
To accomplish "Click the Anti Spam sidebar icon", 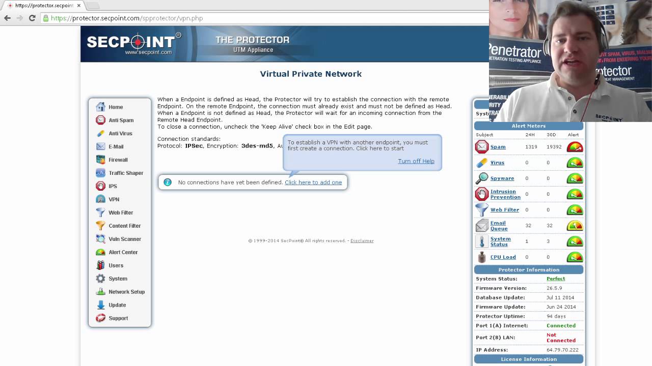I will 100,120.
